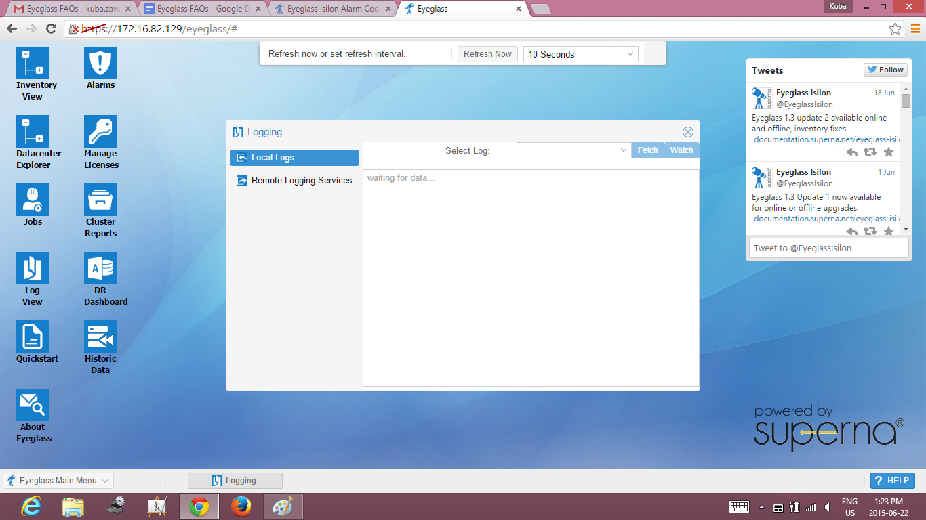Open the Inventory View desktop icon
Image resolution: width=926 pixels, height=520 pixels.
coord(33,63)
